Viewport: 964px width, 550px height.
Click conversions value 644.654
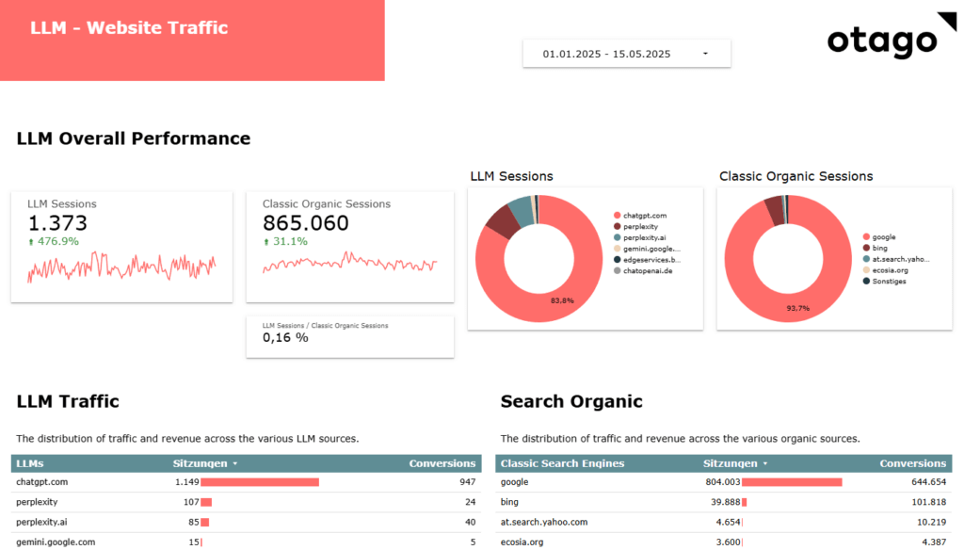point(928,482)
